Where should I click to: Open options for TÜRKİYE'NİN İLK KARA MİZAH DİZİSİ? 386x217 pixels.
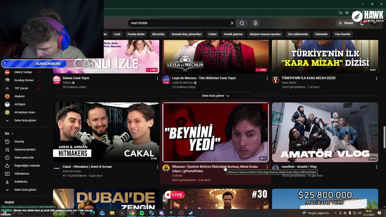click(376, 78)
